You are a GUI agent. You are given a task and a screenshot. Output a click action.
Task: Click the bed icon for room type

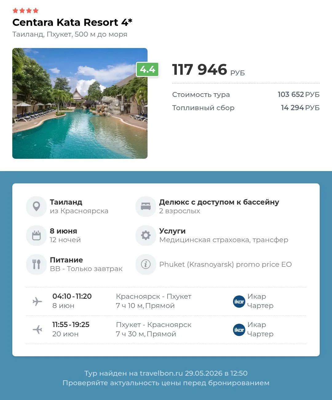(x=146, y=206)
